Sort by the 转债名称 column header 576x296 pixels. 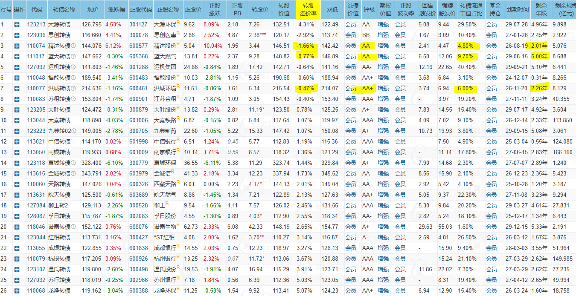(64, 9)
